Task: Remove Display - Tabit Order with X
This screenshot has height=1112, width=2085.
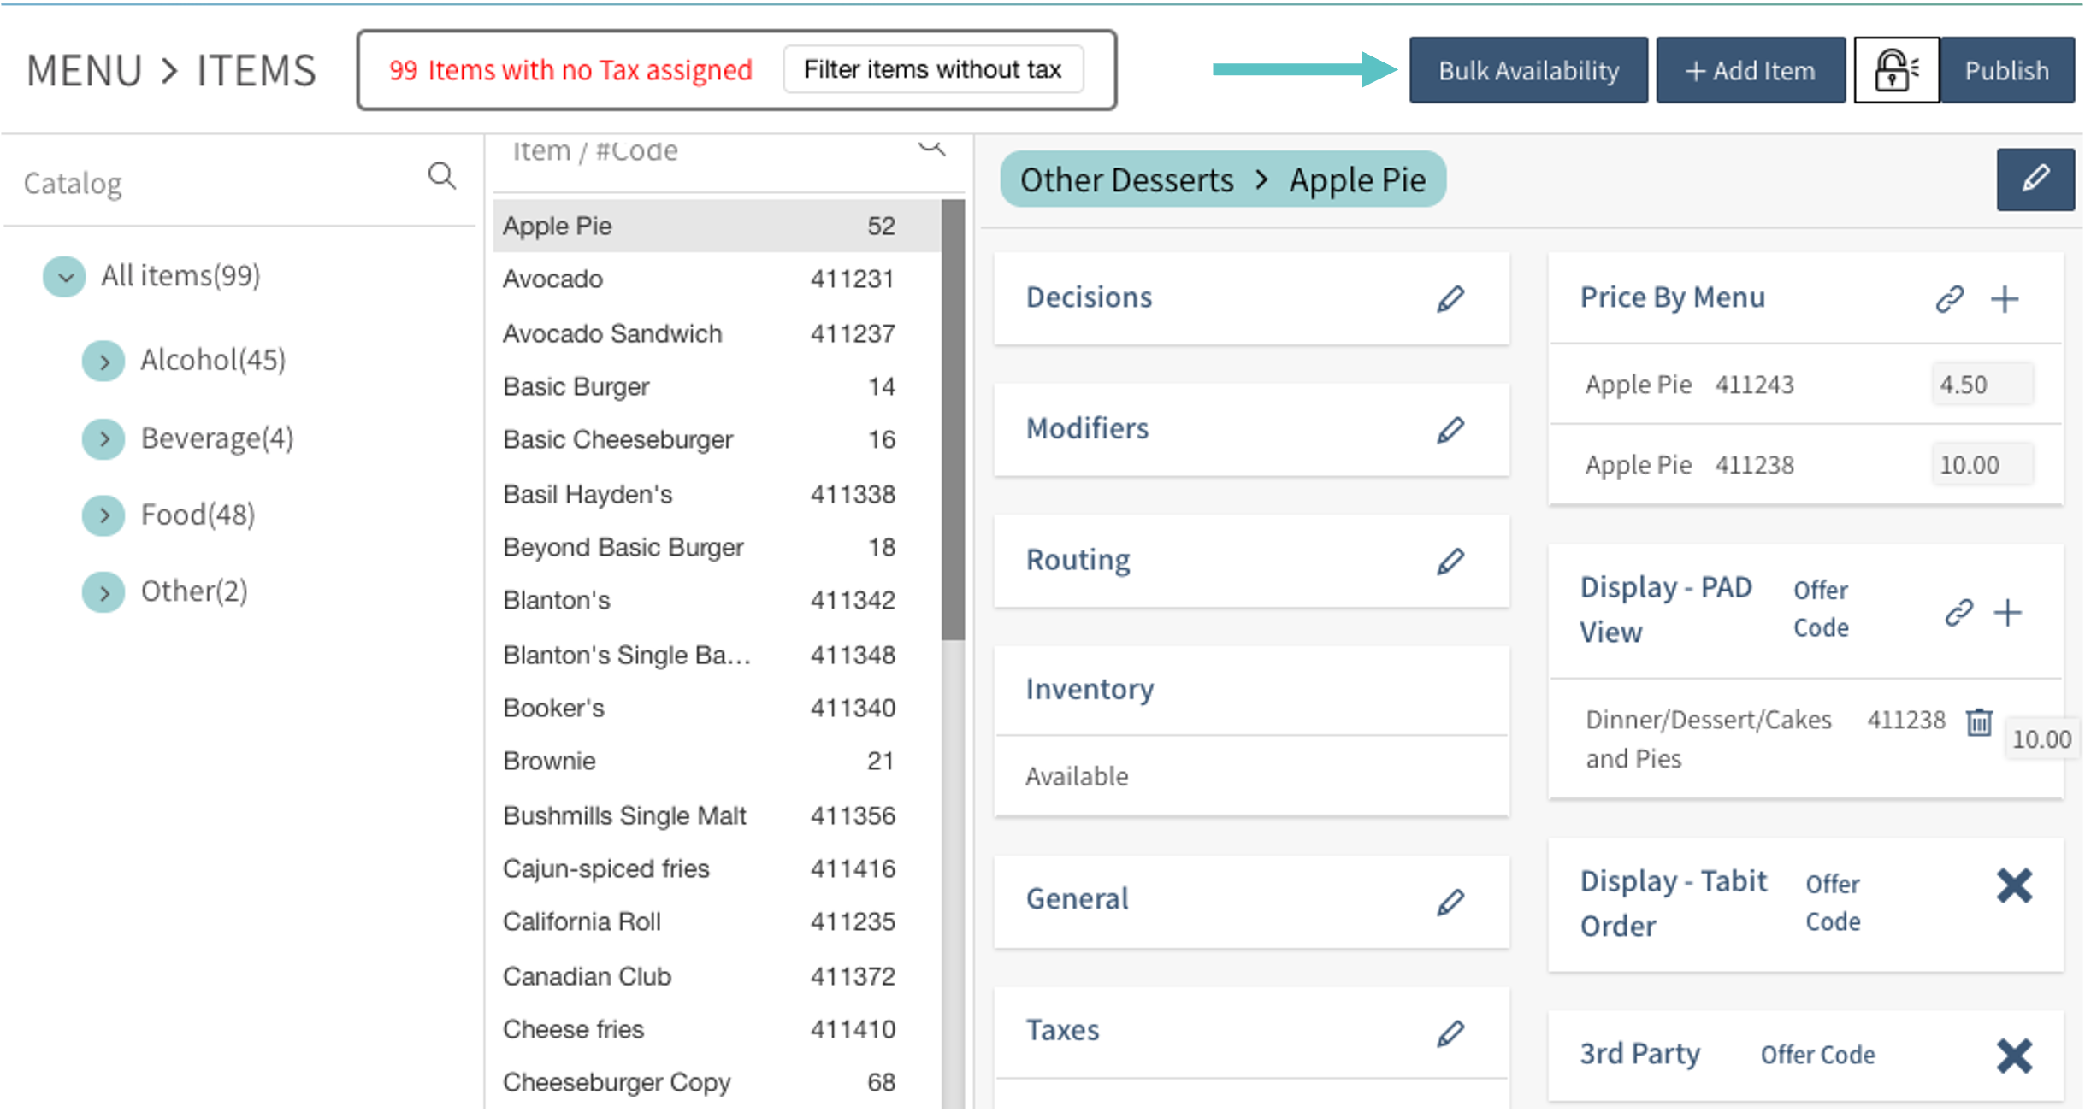Action: [2014, 885]
